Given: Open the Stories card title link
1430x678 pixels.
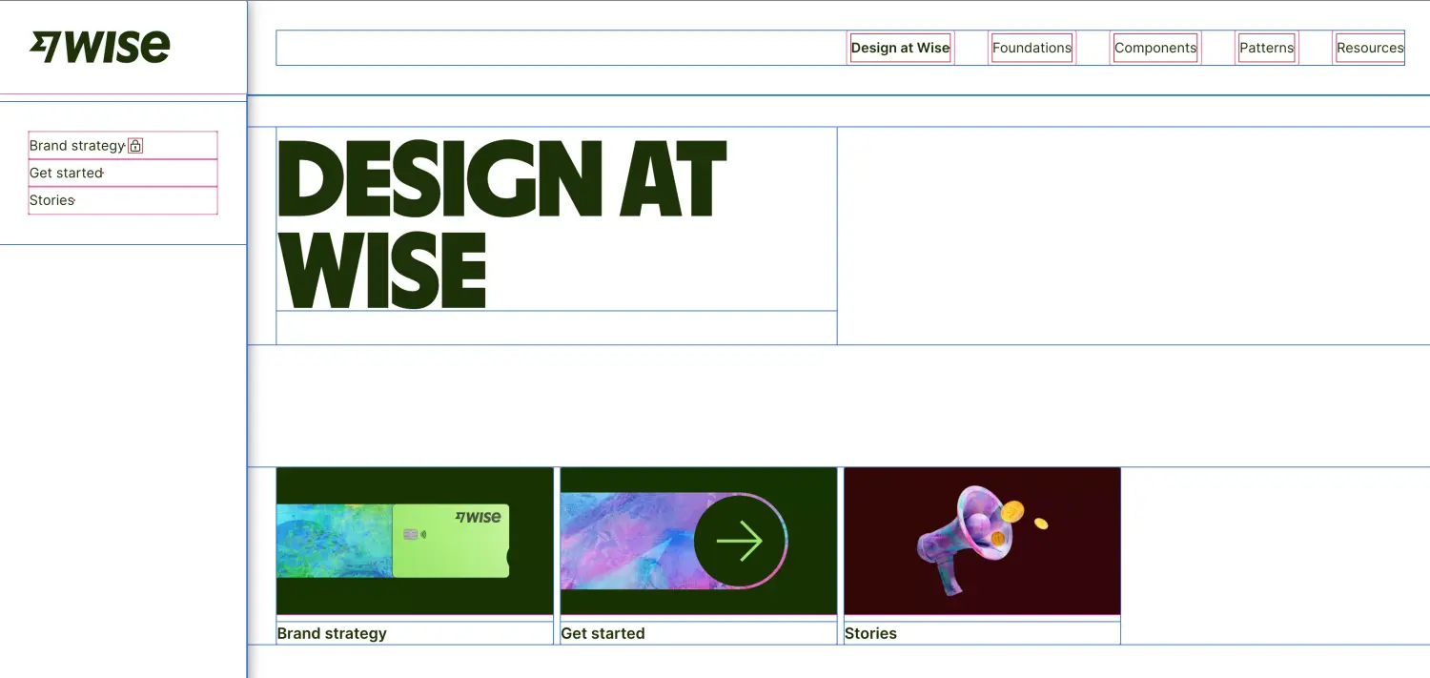Looking at the screenshot, I should click(870, 633).
